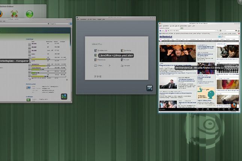Click the Firefox application badge icon
The width and height of the screenshot is (242, 161).
point(234,105)
